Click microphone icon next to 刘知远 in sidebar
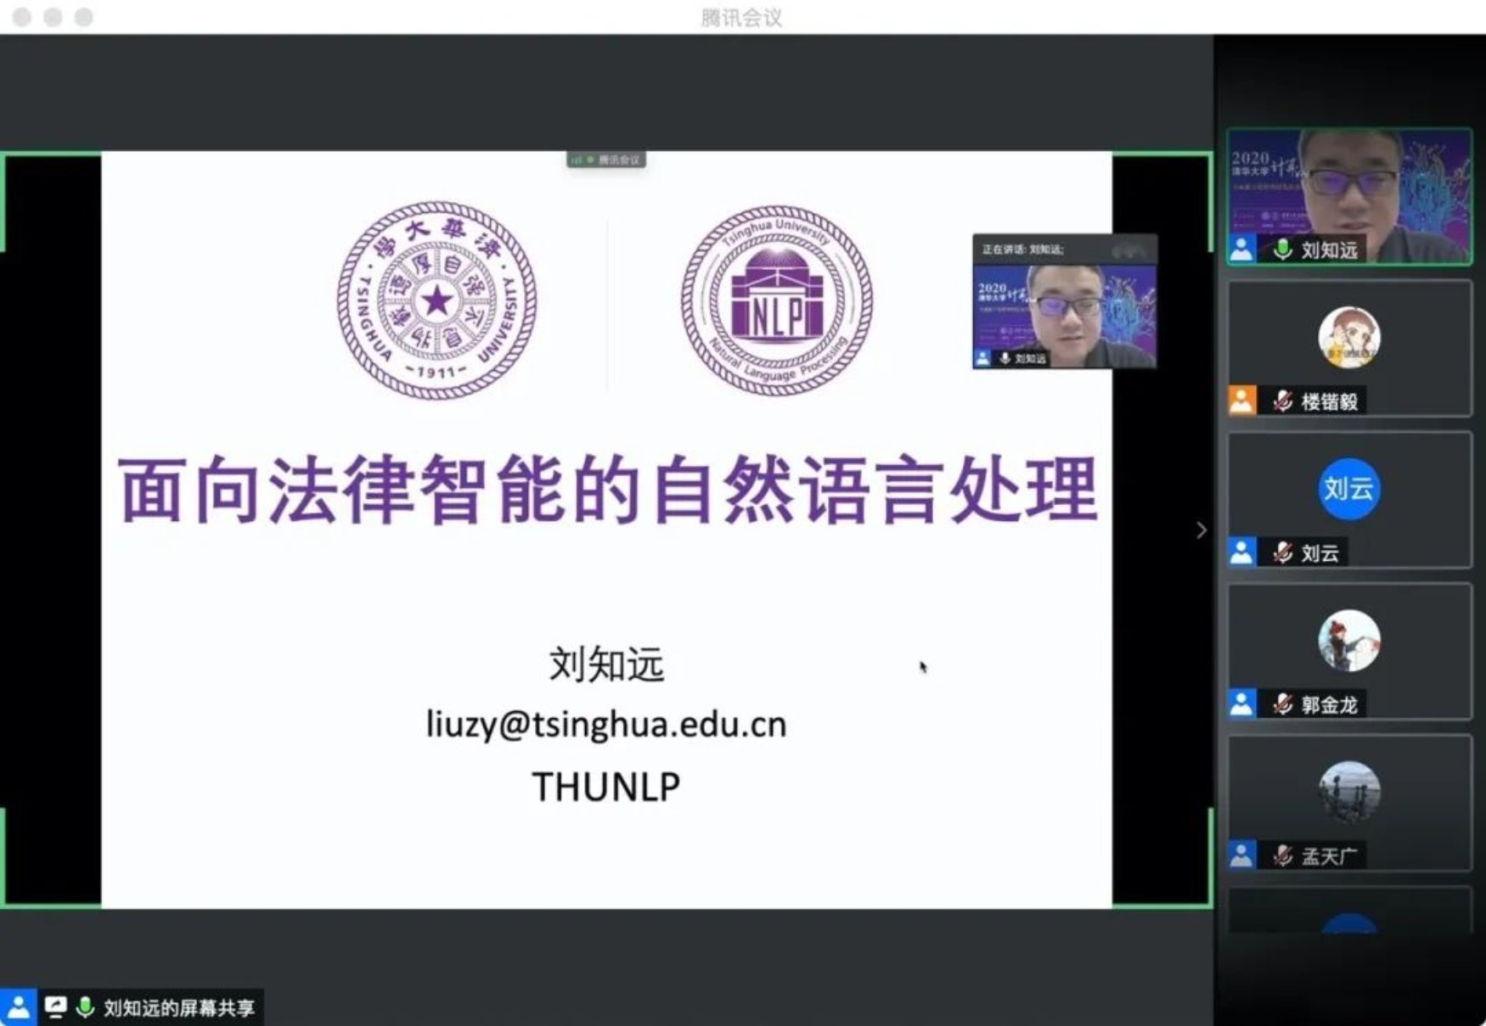Viewport: 1486px width, 1026px height. point(1282,249)
